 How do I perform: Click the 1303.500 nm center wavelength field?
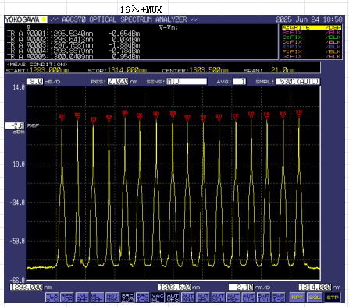pos(175,287)
